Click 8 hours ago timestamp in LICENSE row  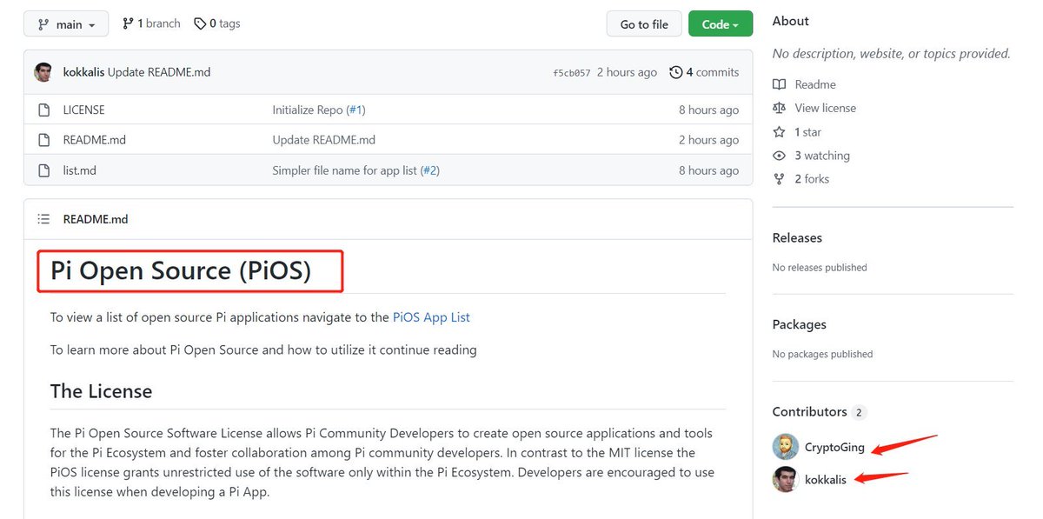pyautogui.click(x=708, y=110)
